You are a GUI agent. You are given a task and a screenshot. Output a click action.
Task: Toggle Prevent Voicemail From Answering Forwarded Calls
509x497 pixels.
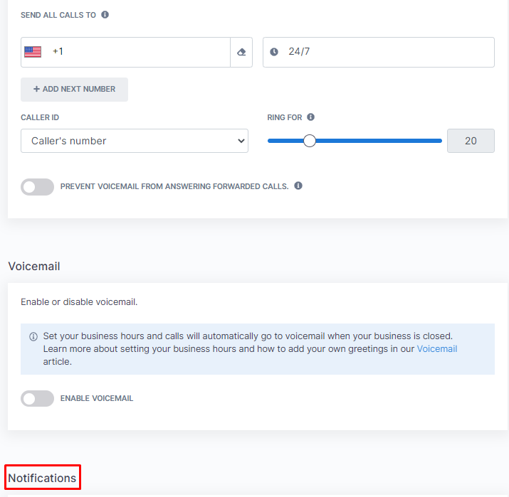(37, 187)
